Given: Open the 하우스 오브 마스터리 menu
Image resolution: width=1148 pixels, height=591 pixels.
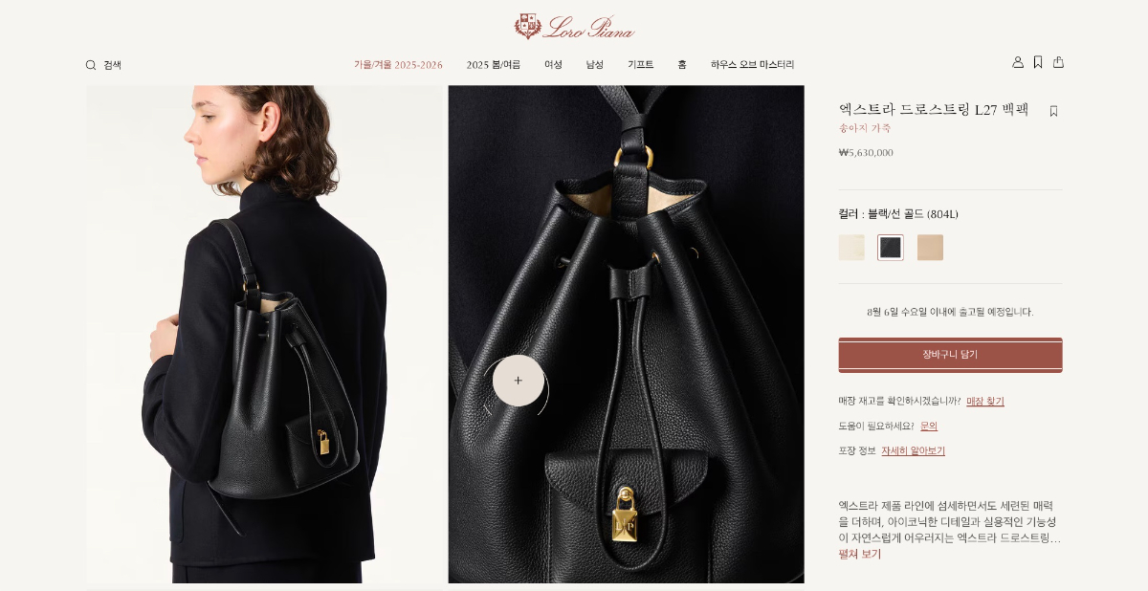Looking at the screenshot, I should pos(752,65).
